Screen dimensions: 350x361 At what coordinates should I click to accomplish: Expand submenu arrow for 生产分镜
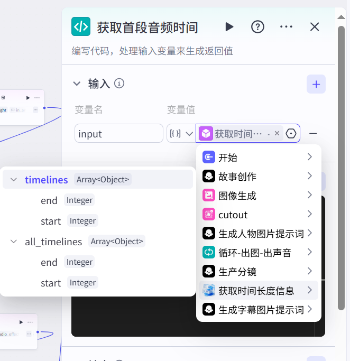tap(310, 271)
